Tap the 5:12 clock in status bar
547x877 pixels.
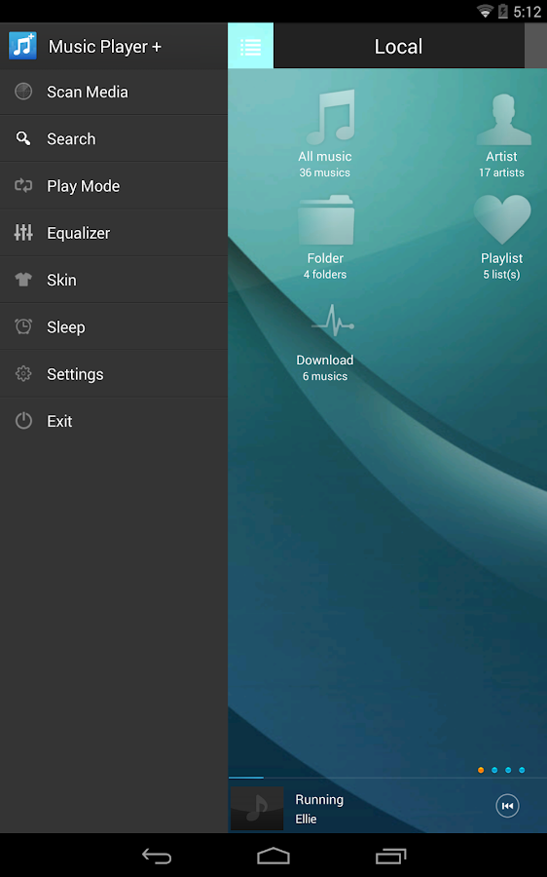(x=528, y=12)
